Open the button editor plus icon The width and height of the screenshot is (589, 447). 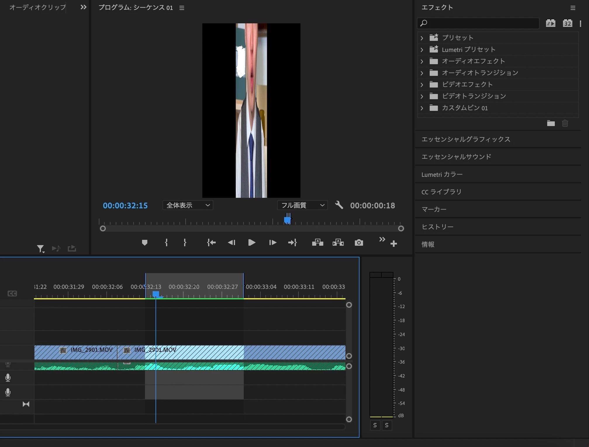(393, 244)
